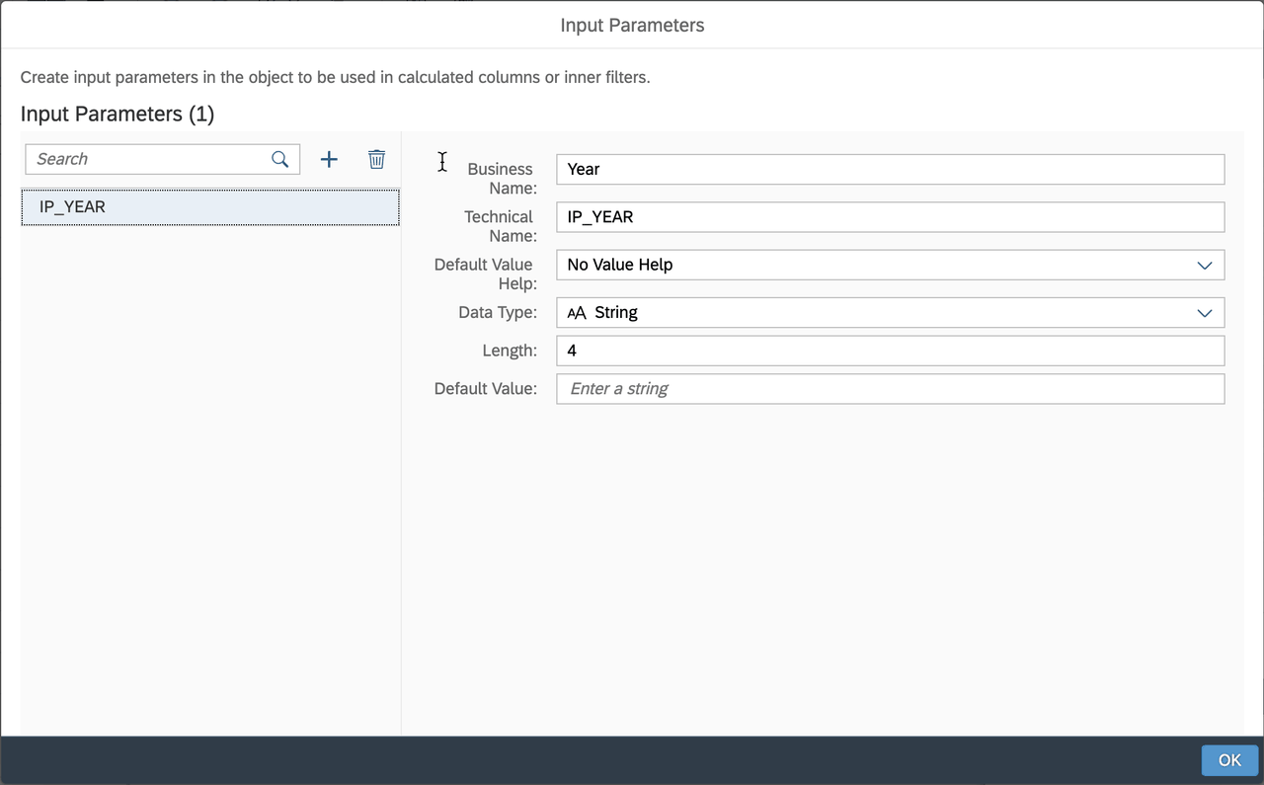1264x785 pixels.
Task: Click the empty Default Value field
Action: 889,388
